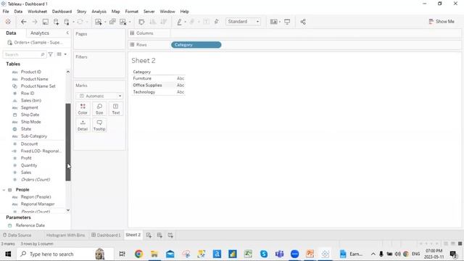Open the Dashboard 1 tab

[x=106, y=235]
